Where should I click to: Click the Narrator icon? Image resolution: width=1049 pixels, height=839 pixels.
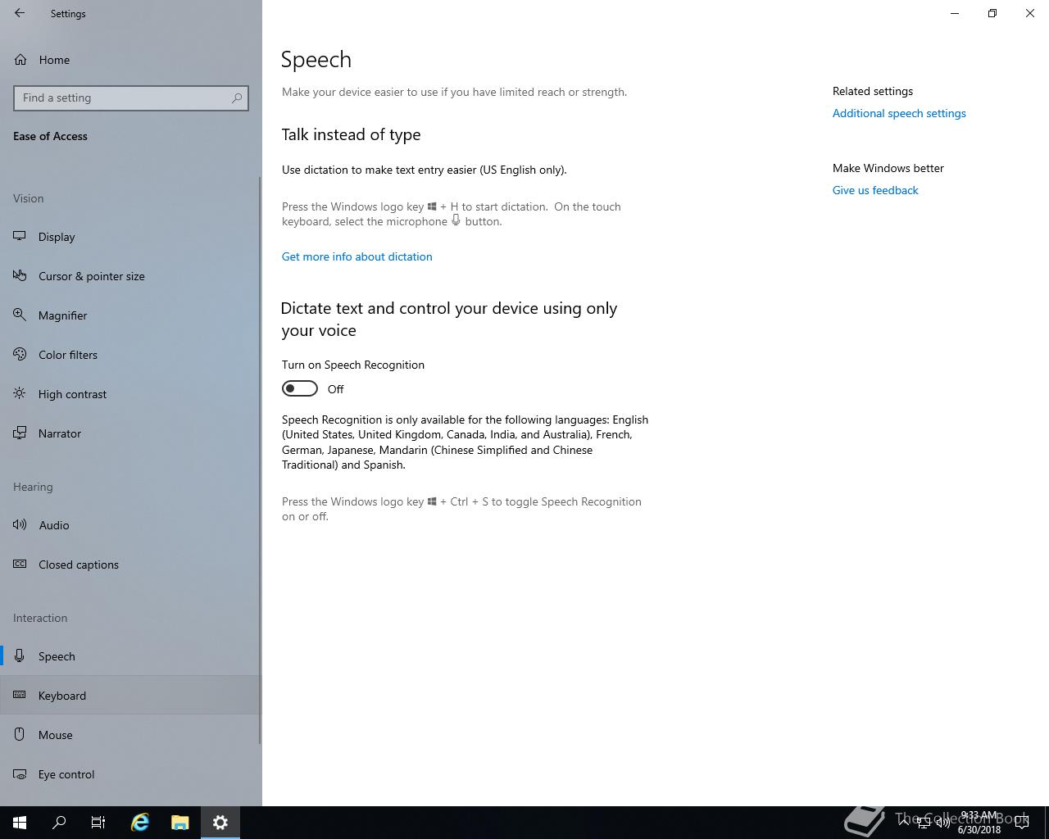[20, 433]
